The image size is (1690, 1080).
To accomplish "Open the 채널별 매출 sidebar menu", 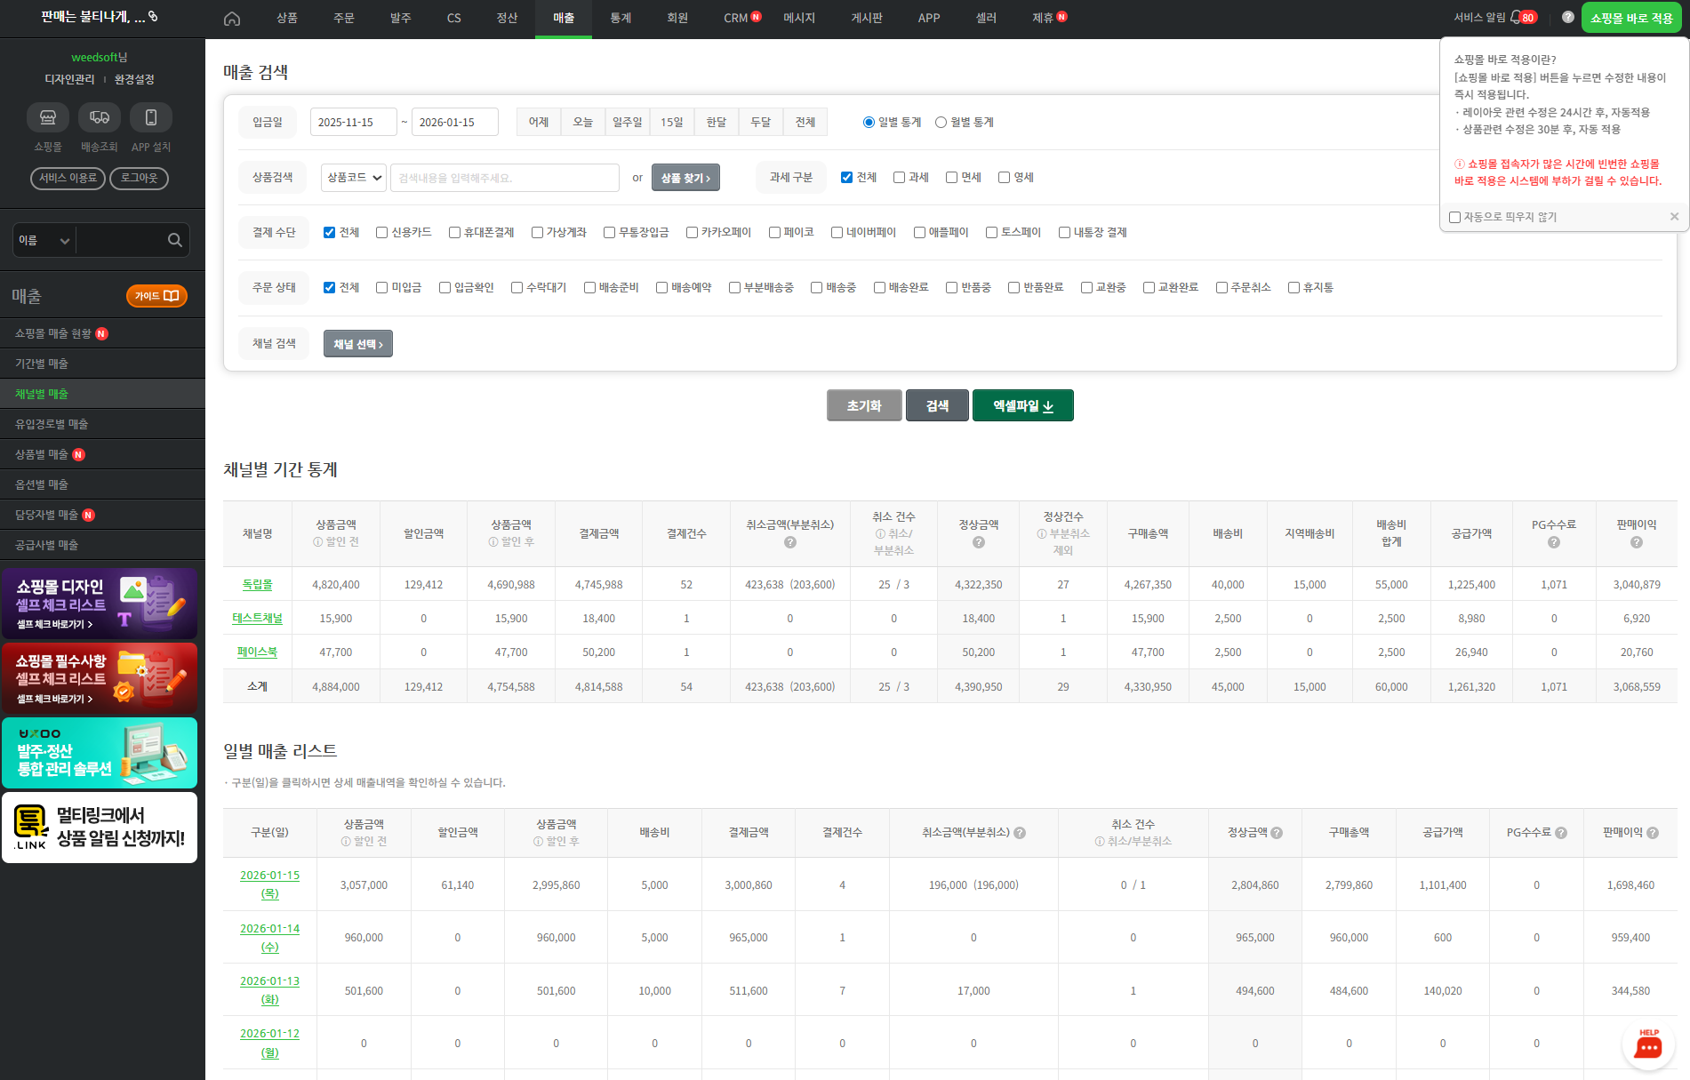I will 102,394.
